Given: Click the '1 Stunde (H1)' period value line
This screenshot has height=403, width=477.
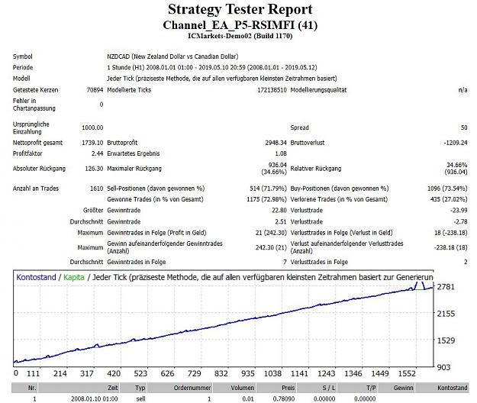Looking at the screenshot, I should coord(211,67).
